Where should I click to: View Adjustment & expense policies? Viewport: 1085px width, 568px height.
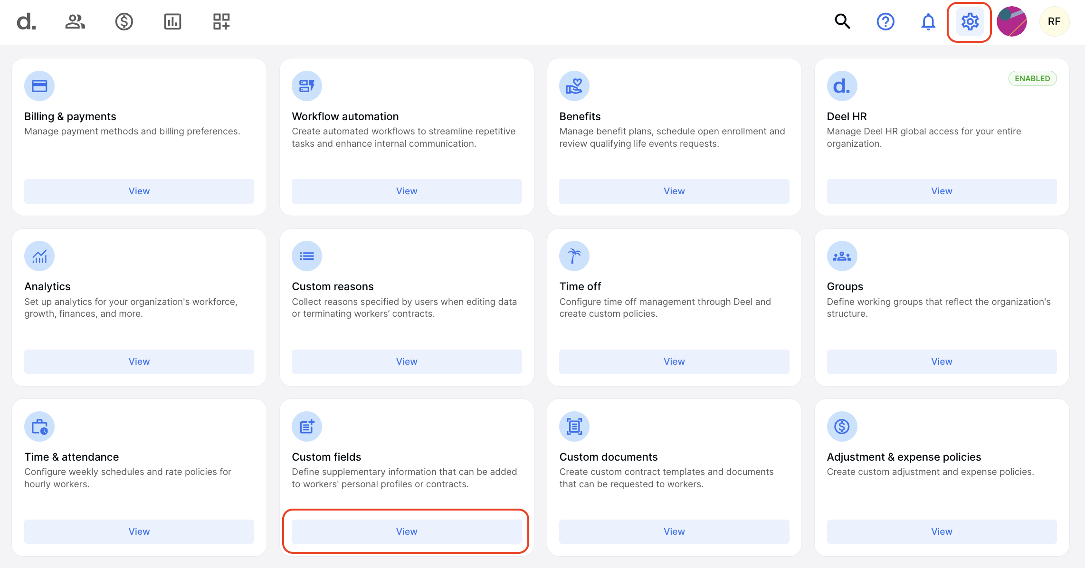[941, 531]
